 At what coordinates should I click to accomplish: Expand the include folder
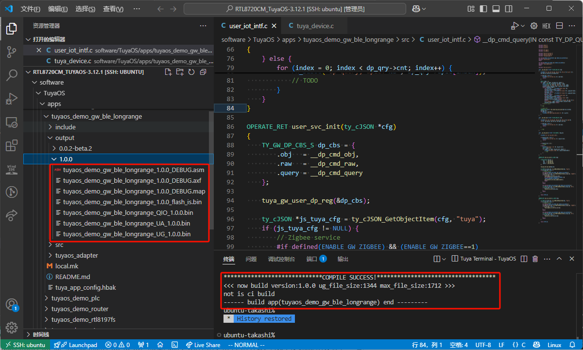116,127
